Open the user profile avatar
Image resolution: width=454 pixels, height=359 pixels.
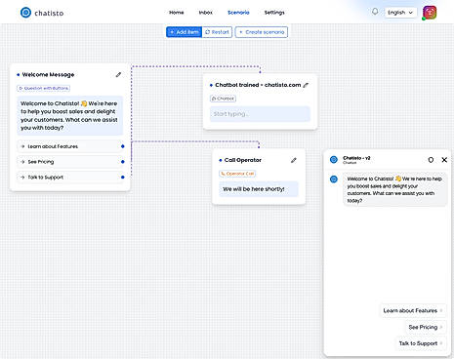[430, 13]
